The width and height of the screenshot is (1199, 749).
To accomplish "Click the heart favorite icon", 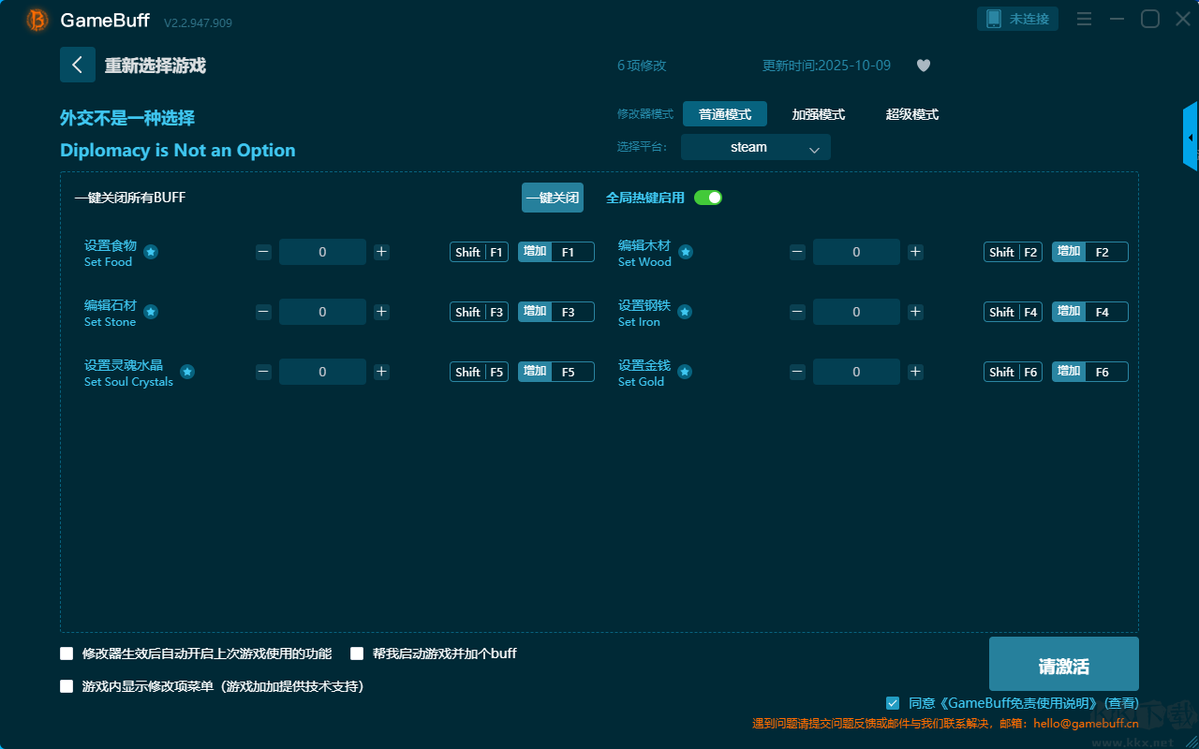I will [923, 66].
